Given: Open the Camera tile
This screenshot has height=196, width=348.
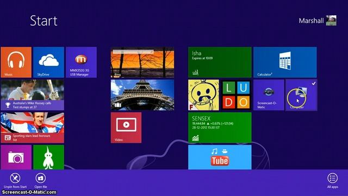Looking at the screenshot, I should 16,157.
